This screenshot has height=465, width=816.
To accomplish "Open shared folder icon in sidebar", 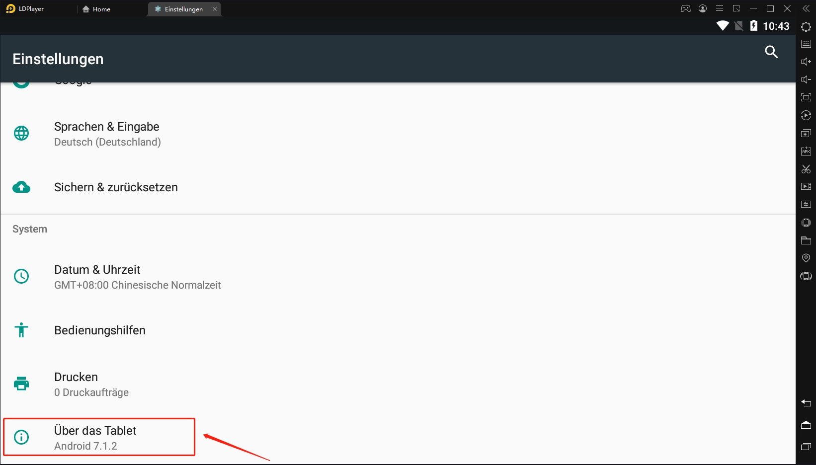I will click(806, 240).
